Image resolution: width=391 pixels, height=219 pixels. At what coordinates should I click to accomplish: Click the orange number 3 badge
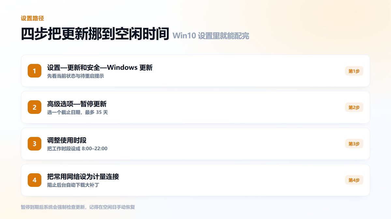[35, 144]
